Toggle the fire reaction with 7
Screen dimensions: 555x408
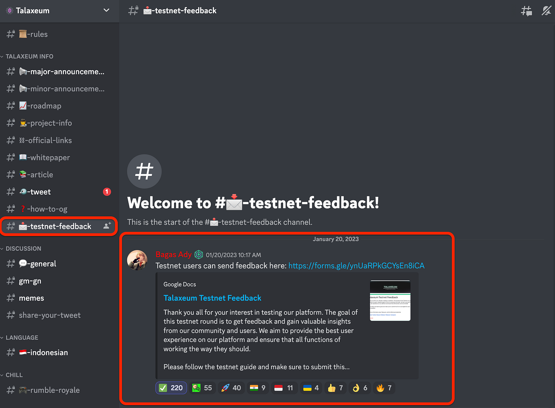point(384,388)
